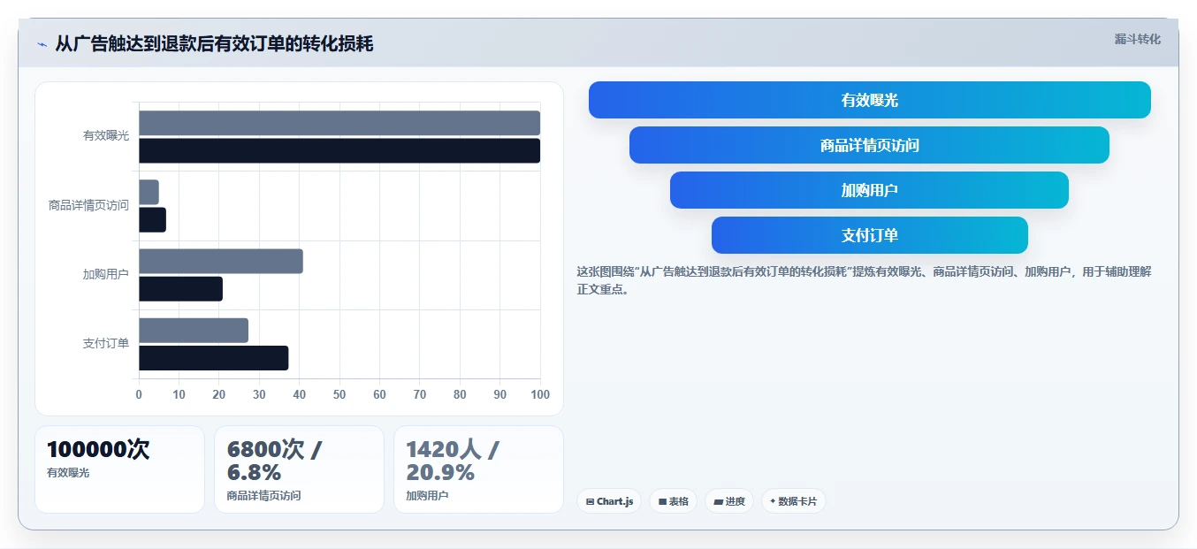1197x549 pixels.
Task: Click the dark bar for 有效曝光
Action: point(339,150)
